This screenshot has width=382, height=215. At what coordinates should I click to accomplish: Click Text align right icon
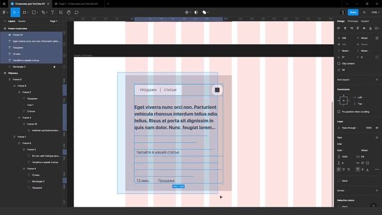tap(349, 170)
